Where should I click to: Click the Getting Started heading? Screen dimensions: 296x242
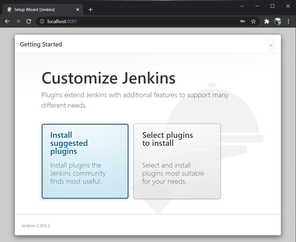41,44
